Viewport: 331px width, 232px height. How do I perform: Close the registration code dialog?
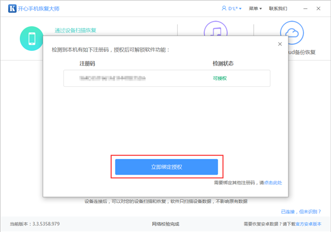280,44
